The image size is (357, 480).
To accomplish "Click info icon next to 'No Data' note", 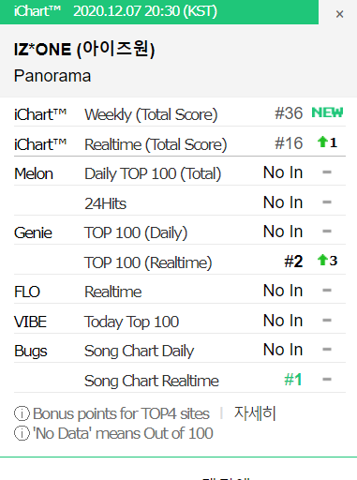I will click(x=22, y=434).
